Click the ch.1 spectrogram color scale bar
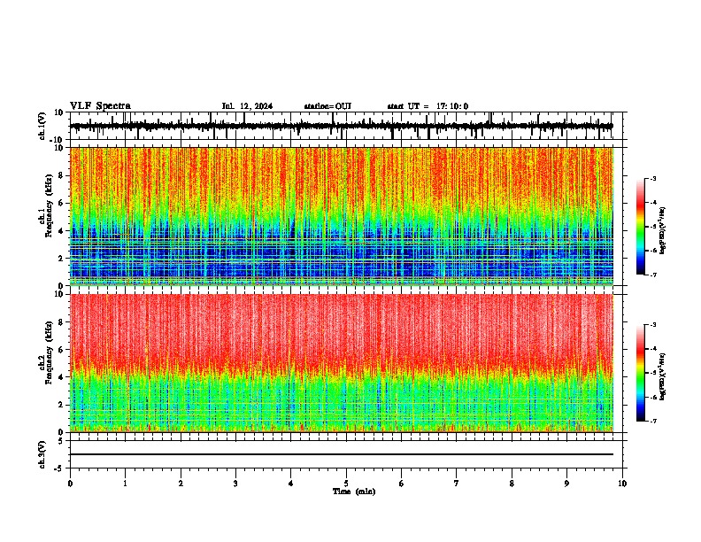The width and height of the screenshot is (701, 542). click(x=641, y=227)
